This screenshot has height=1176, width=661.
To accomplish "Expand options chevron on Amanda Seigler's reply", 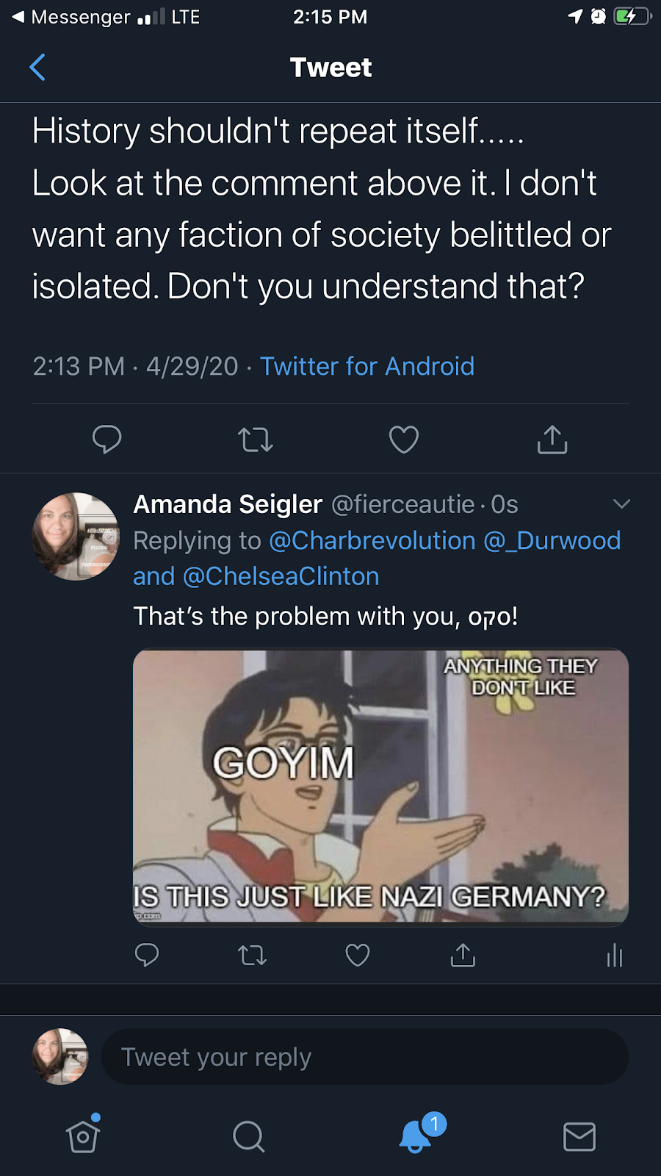I will pyautogui.click(x=621, y=504).
